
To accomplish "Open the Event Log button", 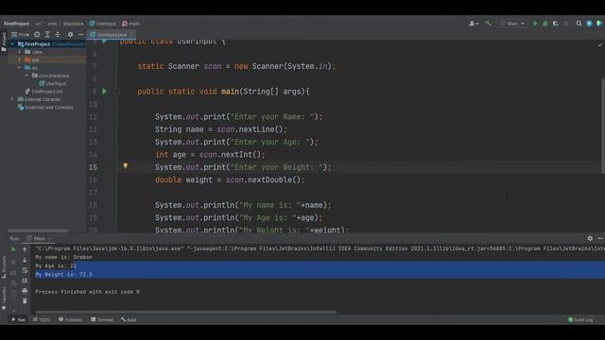I will click(580, 319).
